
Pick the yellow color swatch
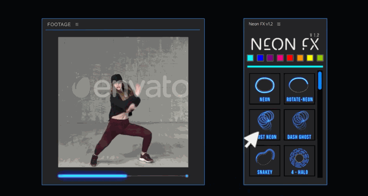pos(310,58)
